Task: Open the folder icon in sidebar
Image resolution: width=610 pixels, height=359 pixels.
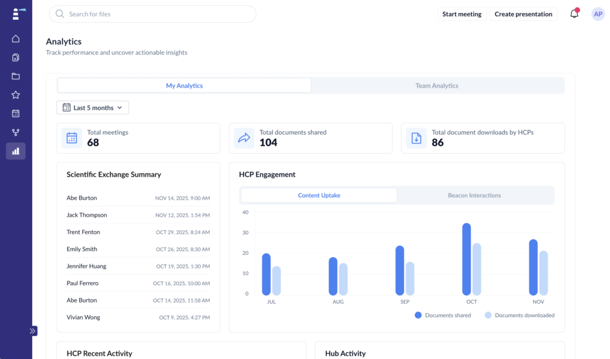Action: pyautogui.click(x=15, y=76)
